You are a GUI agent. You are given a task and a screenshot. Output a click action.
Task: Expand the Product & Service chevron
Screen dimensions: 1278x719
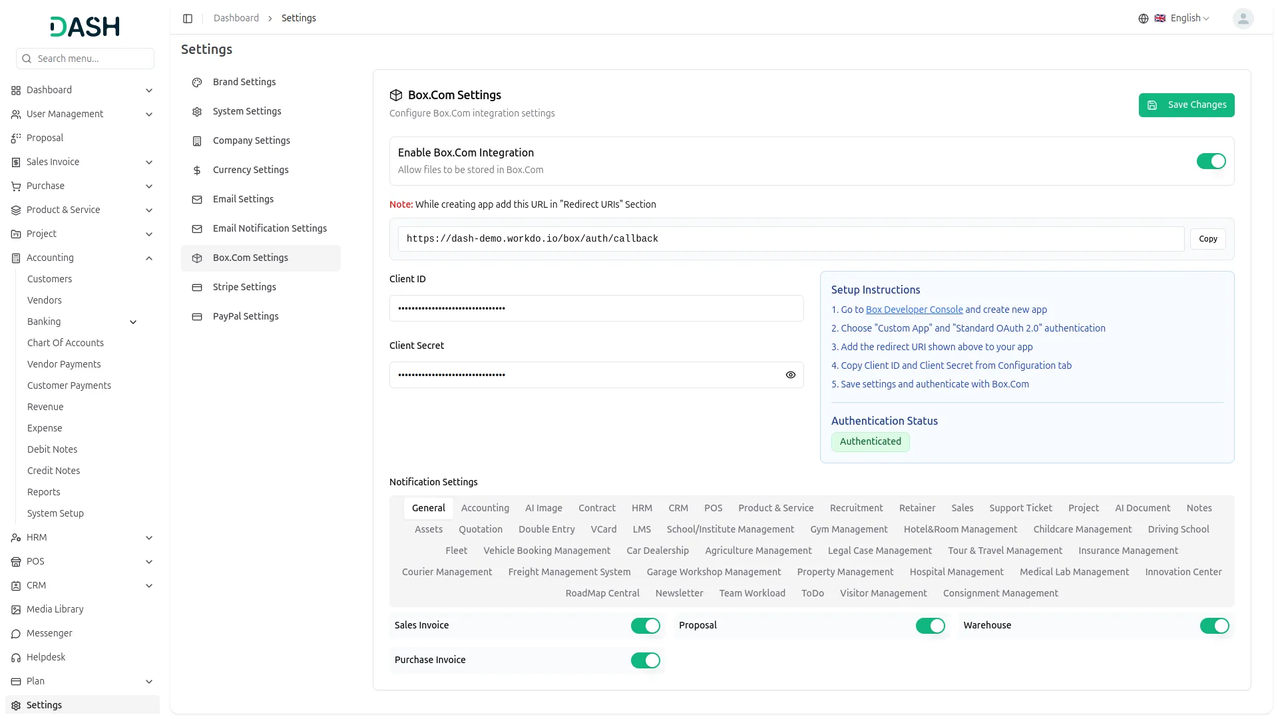[149, 210]
